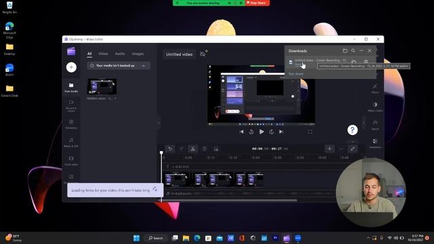Switch to the Images media tab
Screen dimensions: 434x244
138,54
